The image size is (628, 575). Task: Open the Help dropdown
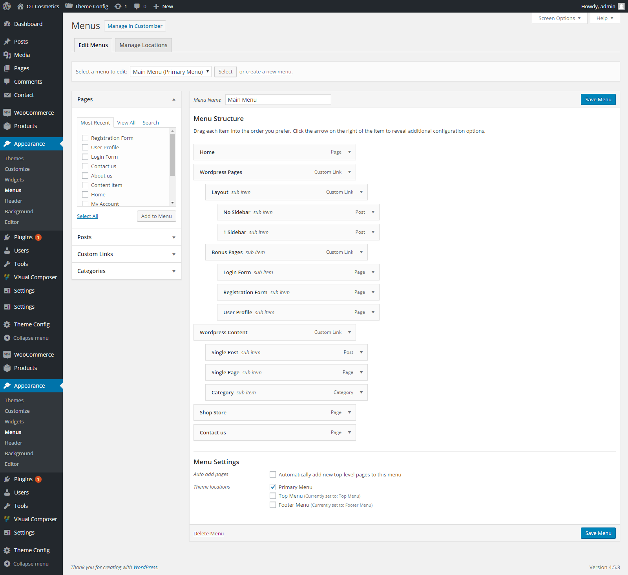(605, 18)
